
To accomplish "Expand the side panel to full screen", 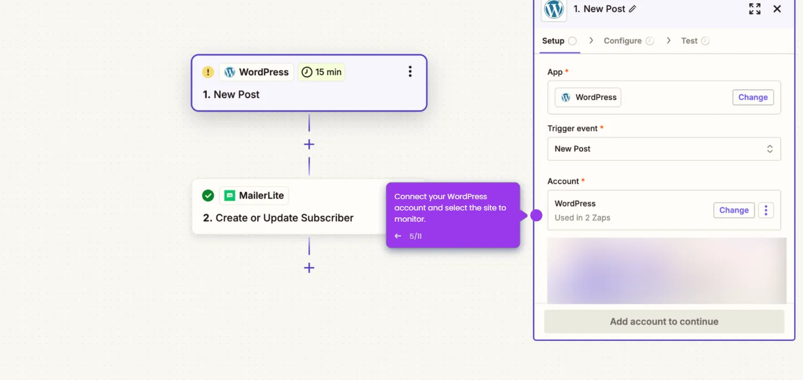I will [755, 9].
